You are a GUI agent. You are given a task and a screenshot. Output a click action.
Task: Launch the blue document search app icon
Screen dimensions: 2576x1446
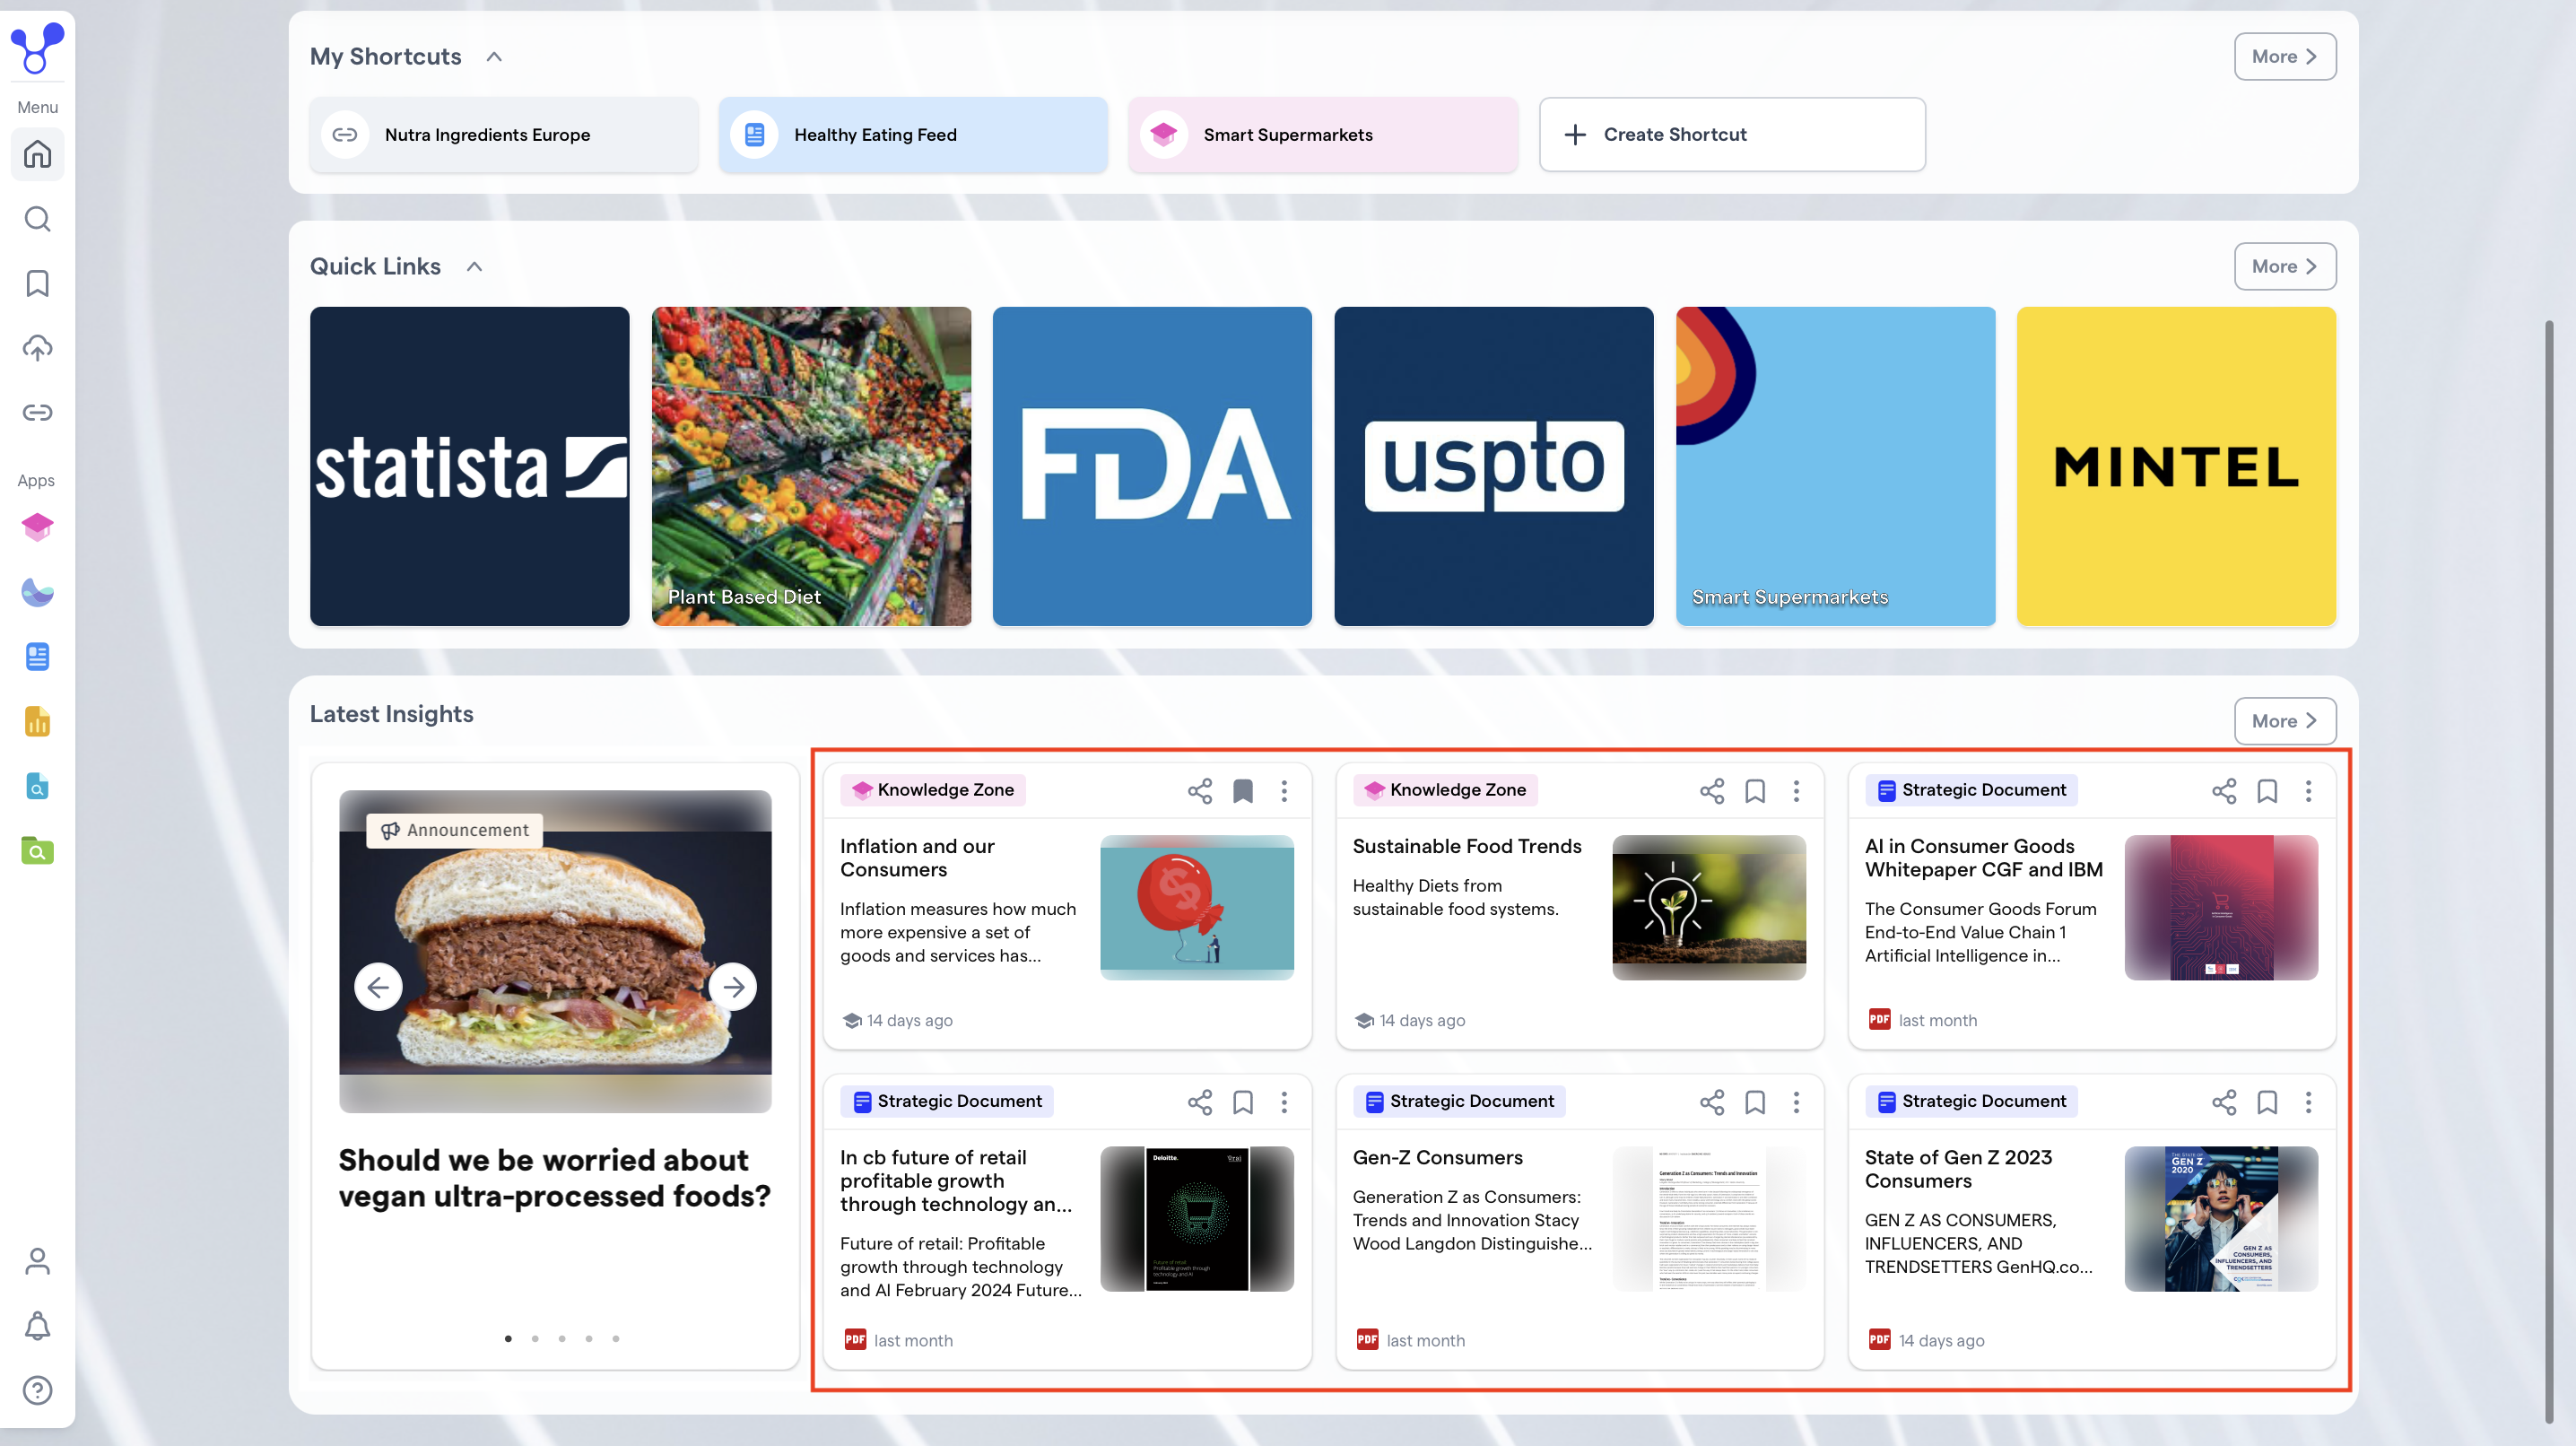(x=37, y=786)
